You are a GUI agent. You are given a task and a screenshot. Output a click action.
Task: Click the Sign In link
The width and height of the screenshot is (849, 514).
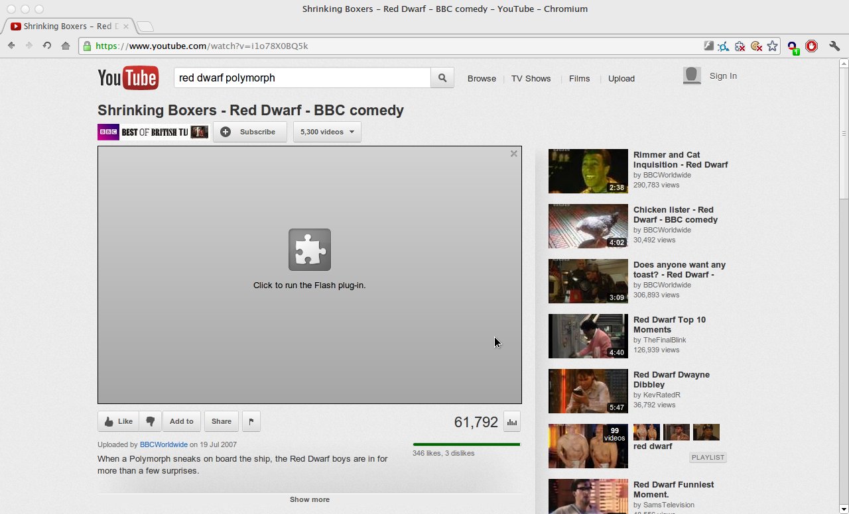[723, 76]
